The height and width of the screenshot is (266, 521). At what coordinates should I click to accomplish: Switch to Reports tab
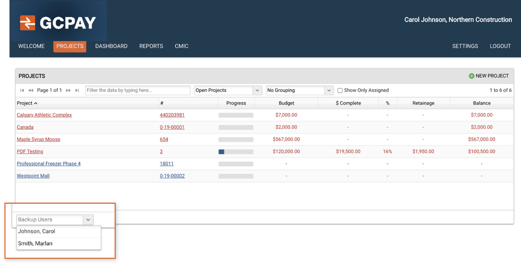pyautogui.click(x=151, y=46)
